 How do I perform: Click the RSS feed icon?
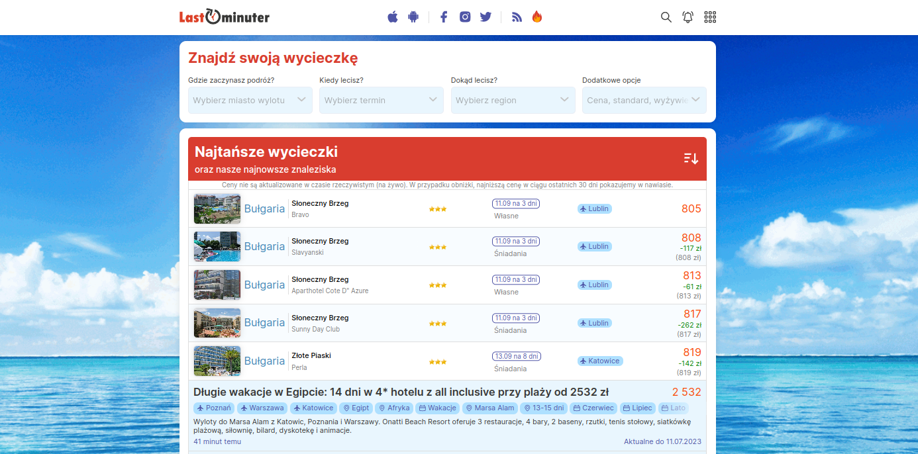(x=517, y=17)
